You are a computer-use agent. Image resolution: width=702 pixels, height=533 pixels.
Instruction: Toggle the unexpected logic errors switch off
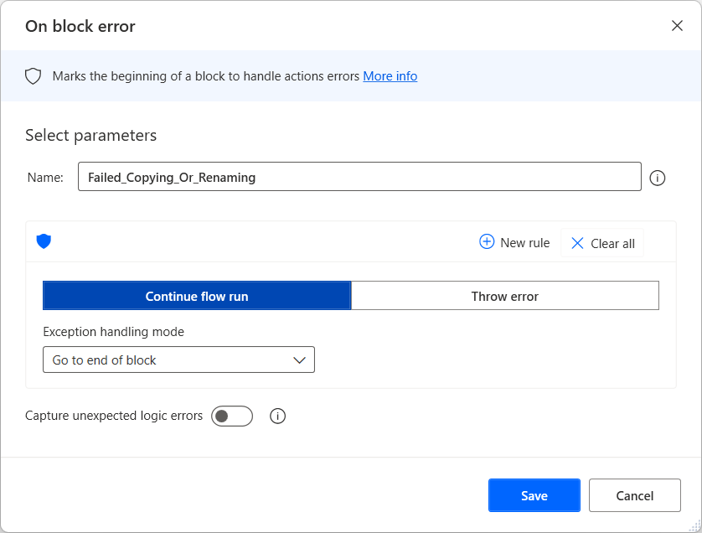point(232,416)
